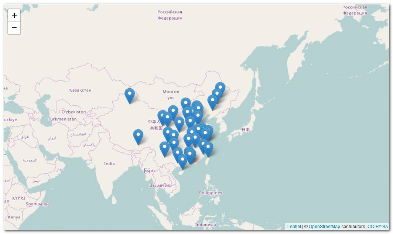Open the CC-BY-SA license link
The image size is (393, 234).
click(x=377, y=226)
